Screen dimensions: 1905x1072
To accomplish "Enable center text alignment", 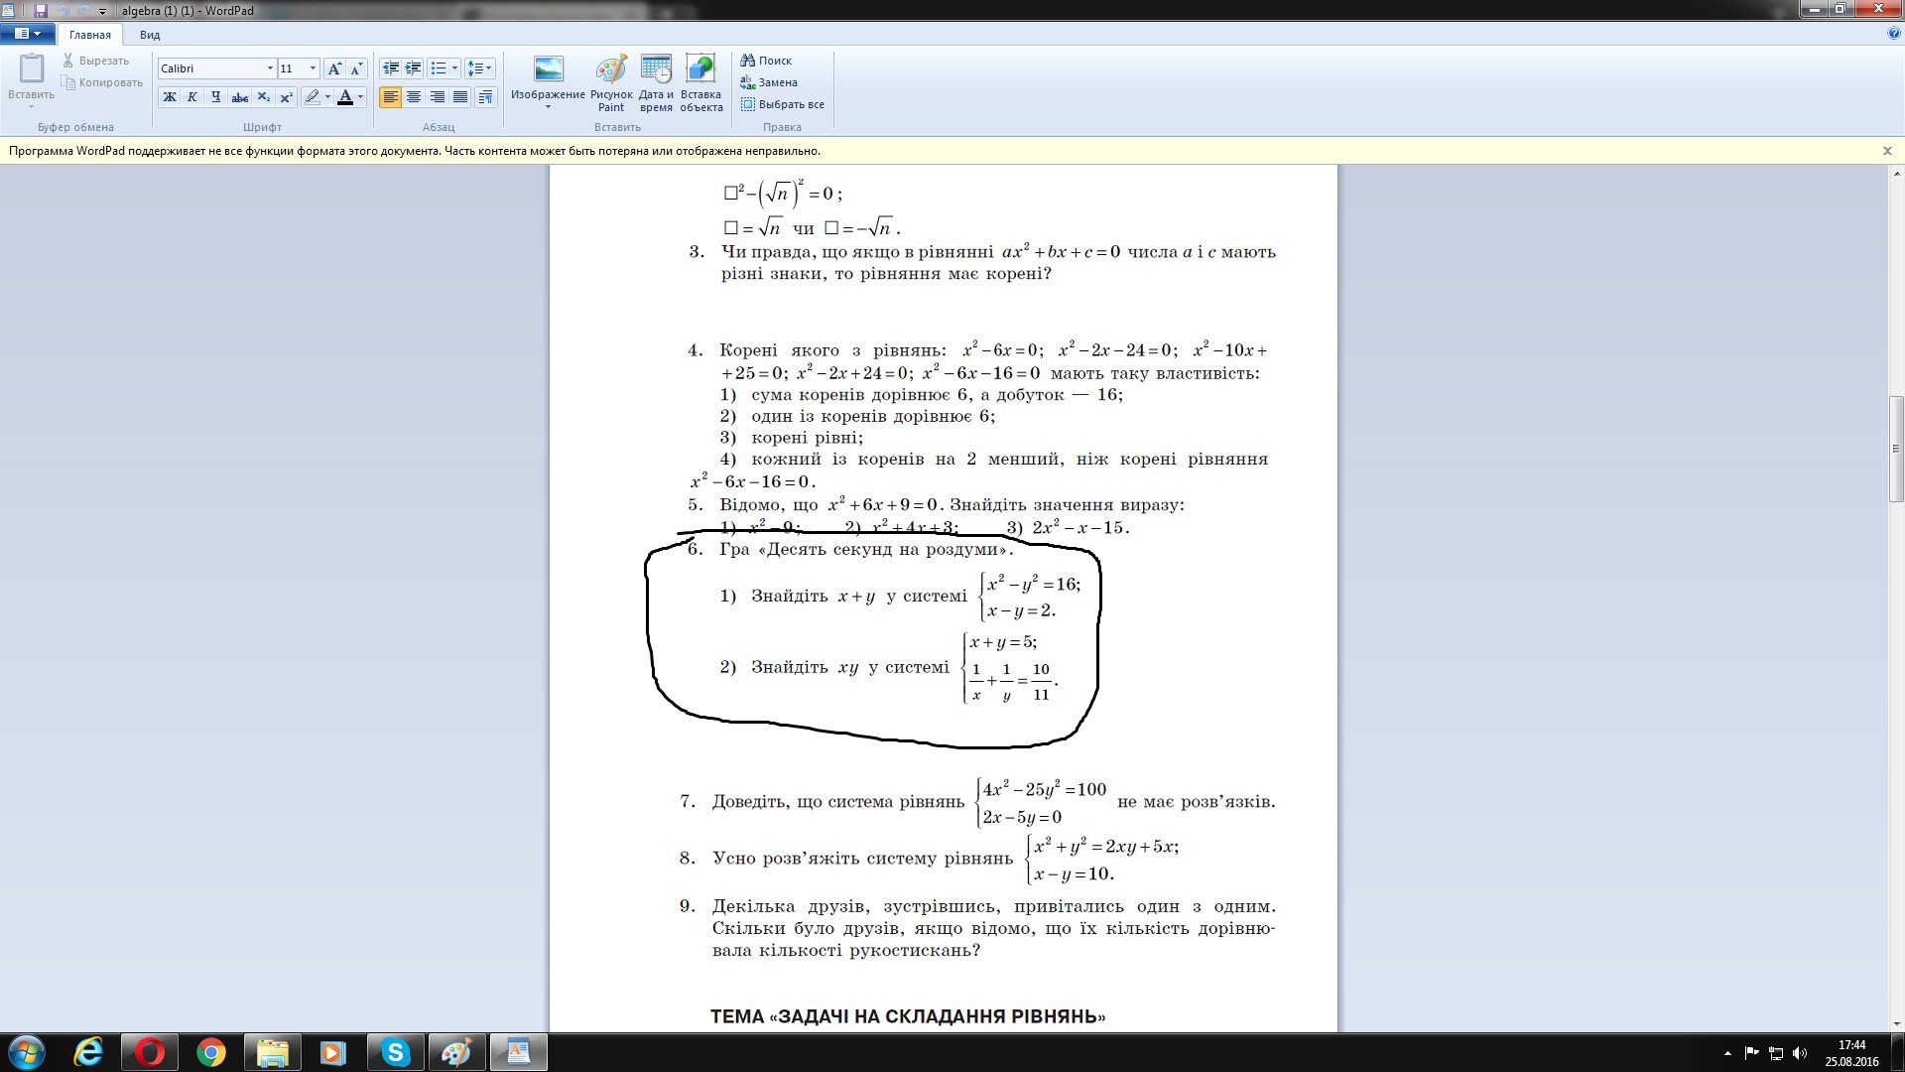I will [x=414, y=97].
